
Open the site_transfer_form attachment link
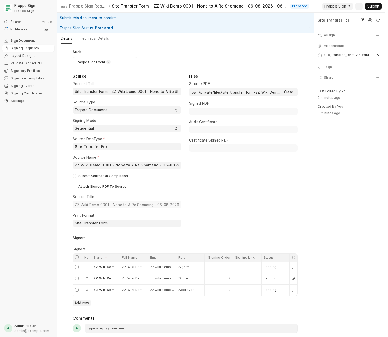coord(348,55)
